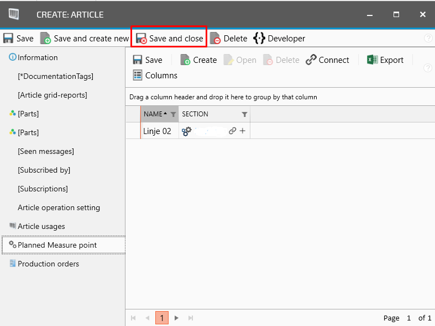This screenshot has width=435, height=326.
Task: Open the NAME column filter
Action: tap(173, 114)
